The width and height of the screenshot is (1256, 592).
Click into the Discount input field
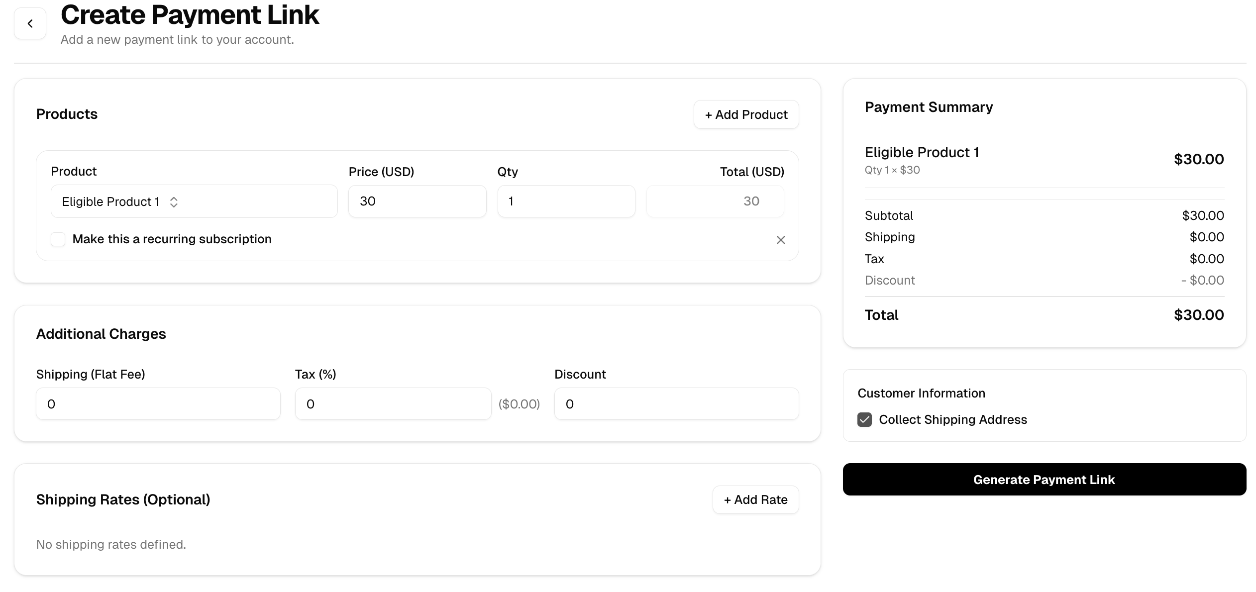point(676,404)
